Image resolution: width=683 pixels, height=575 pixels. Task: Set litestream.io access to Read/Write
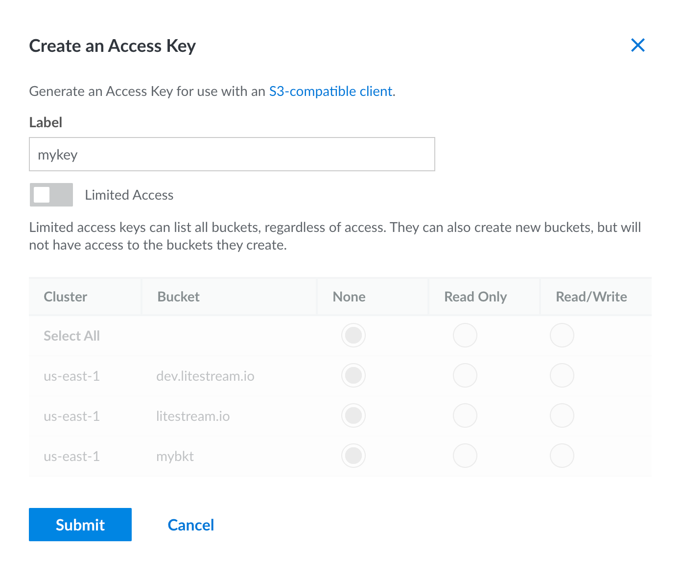[562, 415]
